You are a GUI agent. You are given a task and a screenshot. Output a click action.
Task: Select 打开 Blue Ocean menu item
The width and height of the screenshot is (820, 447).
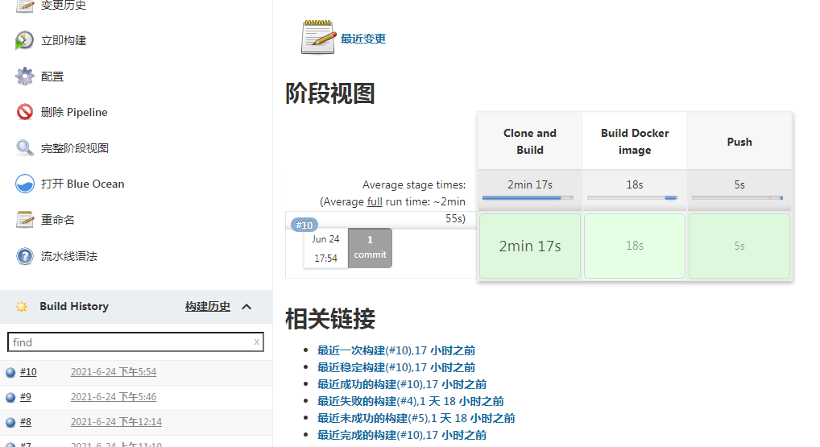point(83,184)
